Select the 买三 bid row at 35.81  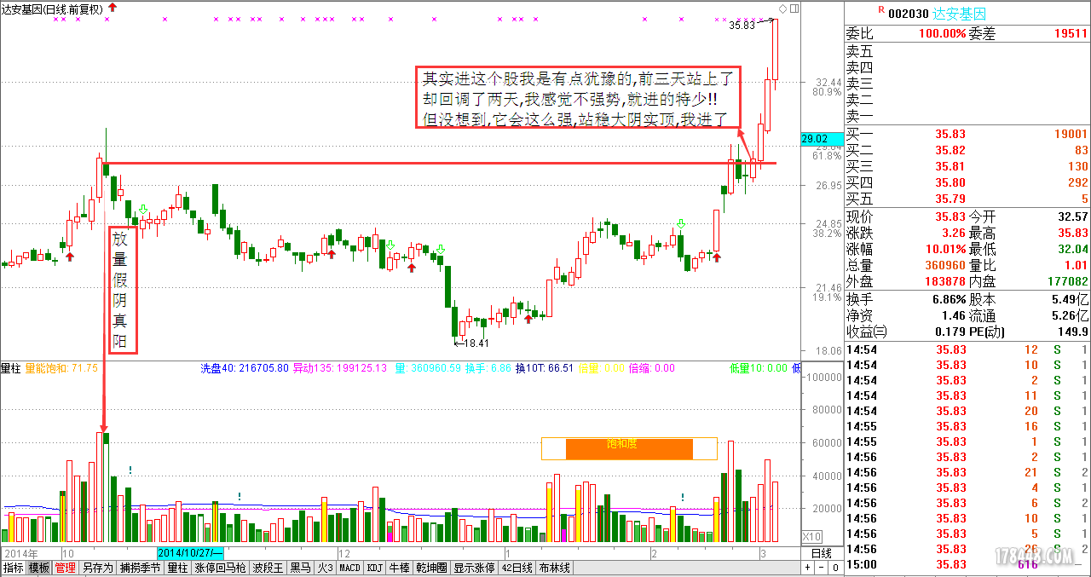[967, 166]
